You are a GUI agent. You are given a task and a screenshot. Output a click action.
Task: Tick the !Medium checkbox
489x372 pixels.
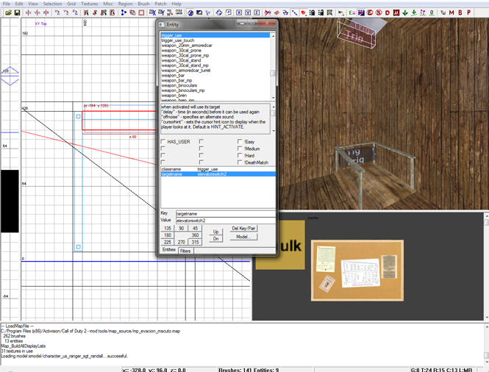tap(240, 149)
